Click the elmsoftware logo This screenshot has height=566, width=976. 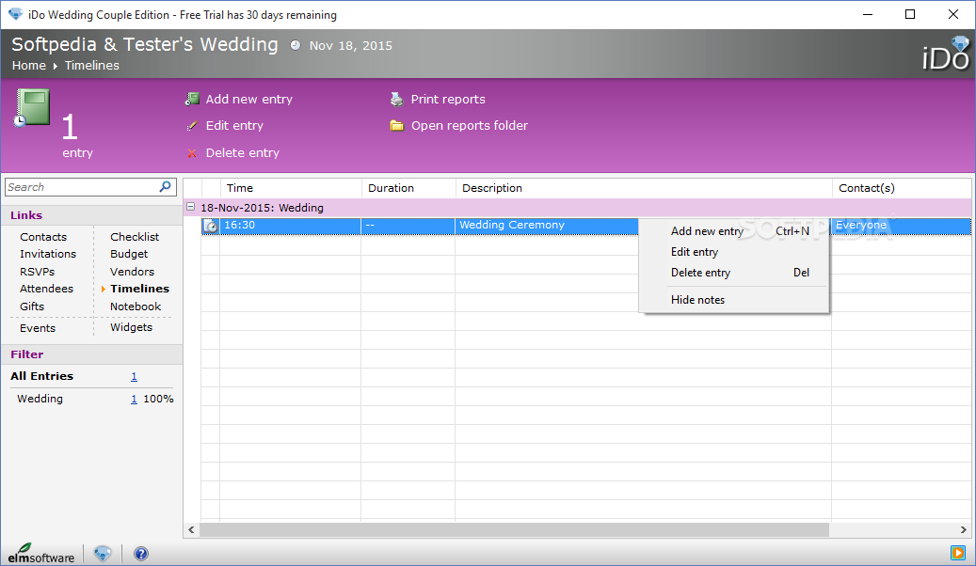pyautogui.click(x=41, y=553)
